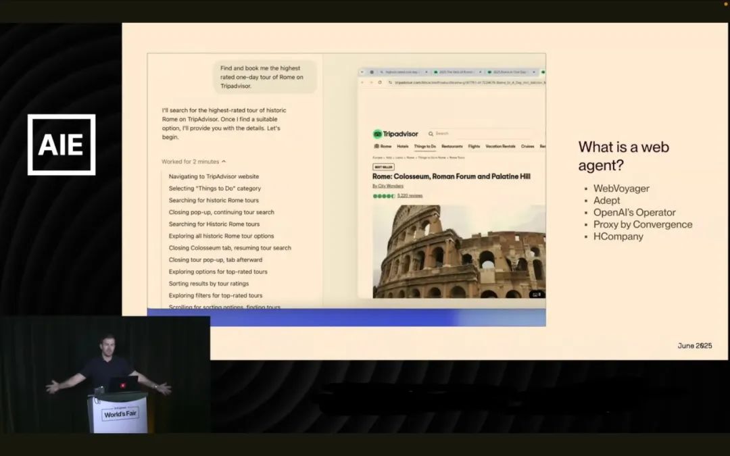
Task: Click the Tripadvisor owl logo
Action: 377,134
